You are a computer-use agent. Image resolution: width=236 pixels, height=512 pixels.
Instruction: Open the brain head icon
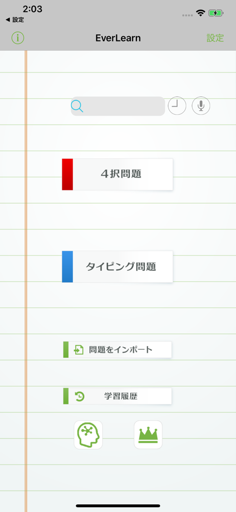[x=88, y=435]
